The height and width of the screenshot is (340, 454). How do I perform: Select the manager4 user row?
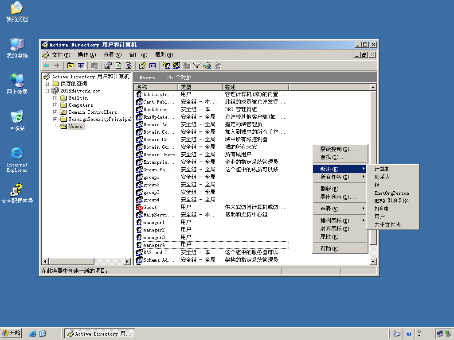pyautogui.click(x=212, y=245)
